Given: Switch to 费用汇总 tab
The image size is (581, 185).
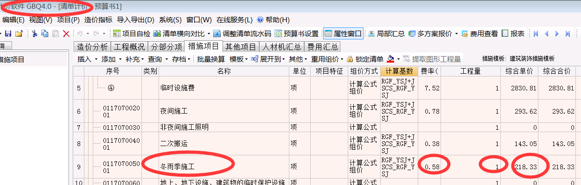Looking at the screenshot, I should tap(323, 47).
